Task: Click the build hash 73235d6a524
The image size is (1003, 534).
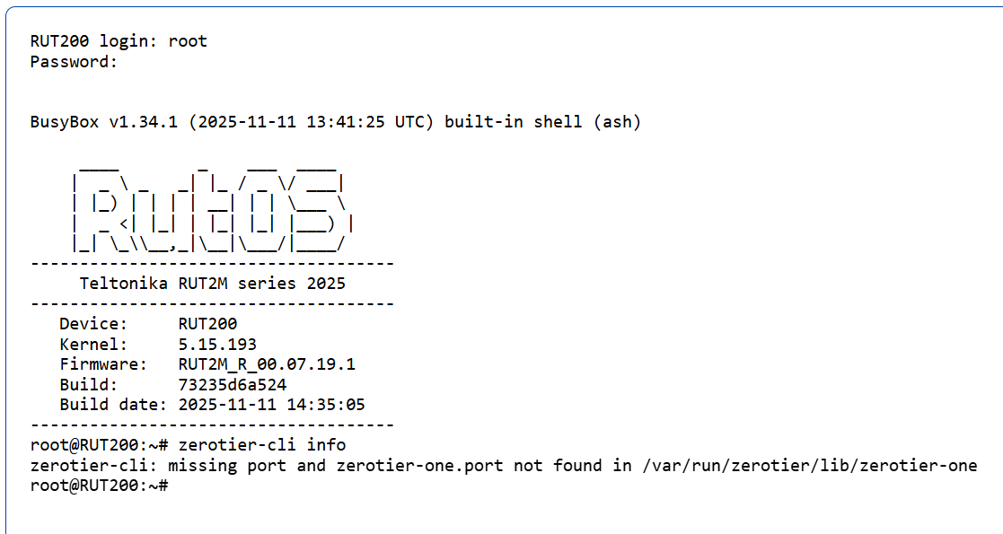Action: click(x=233, y=385)
